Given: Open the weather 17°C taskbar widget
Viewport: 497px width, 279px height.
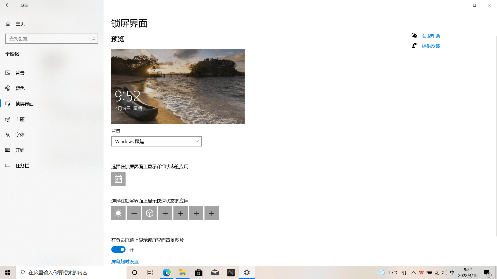Looking at the screenshot, I should pos(392,273).
